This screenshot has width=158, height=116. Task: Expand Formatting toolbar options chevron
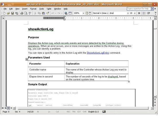pos(155,13)
